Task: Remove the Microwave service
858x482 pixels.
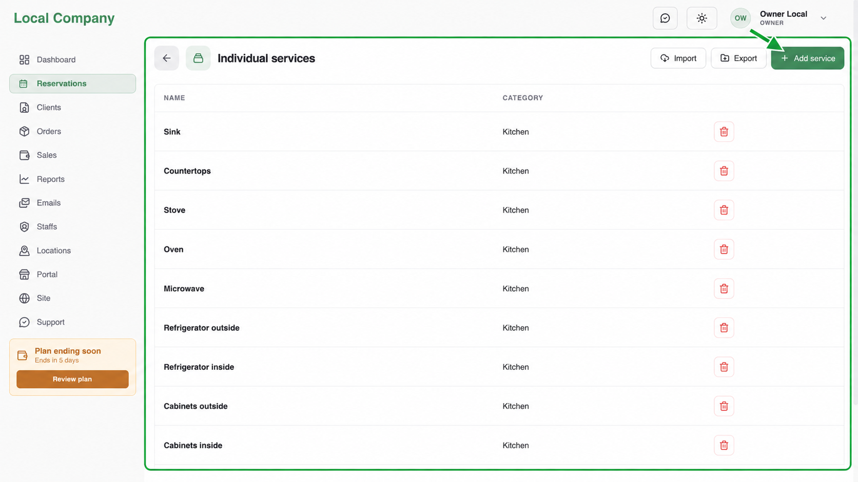Action: [724, 288]
